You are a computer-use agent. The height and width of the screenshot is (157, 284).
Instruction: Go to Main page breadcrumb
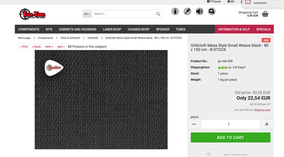[x=24, y=38]
